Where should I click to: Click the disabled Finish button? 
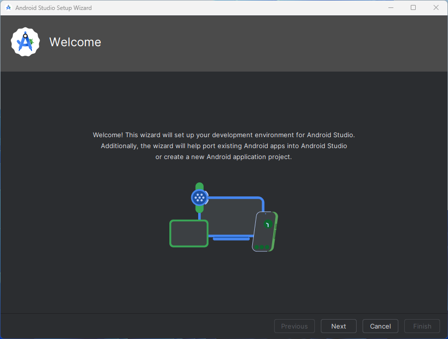coord(422,326)
